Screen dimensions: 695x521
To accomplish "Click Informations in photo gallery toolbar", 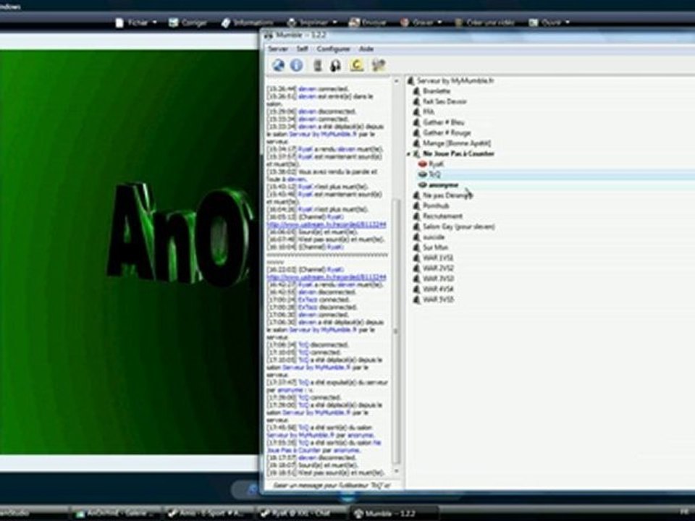I will click(x=247, y=22).
